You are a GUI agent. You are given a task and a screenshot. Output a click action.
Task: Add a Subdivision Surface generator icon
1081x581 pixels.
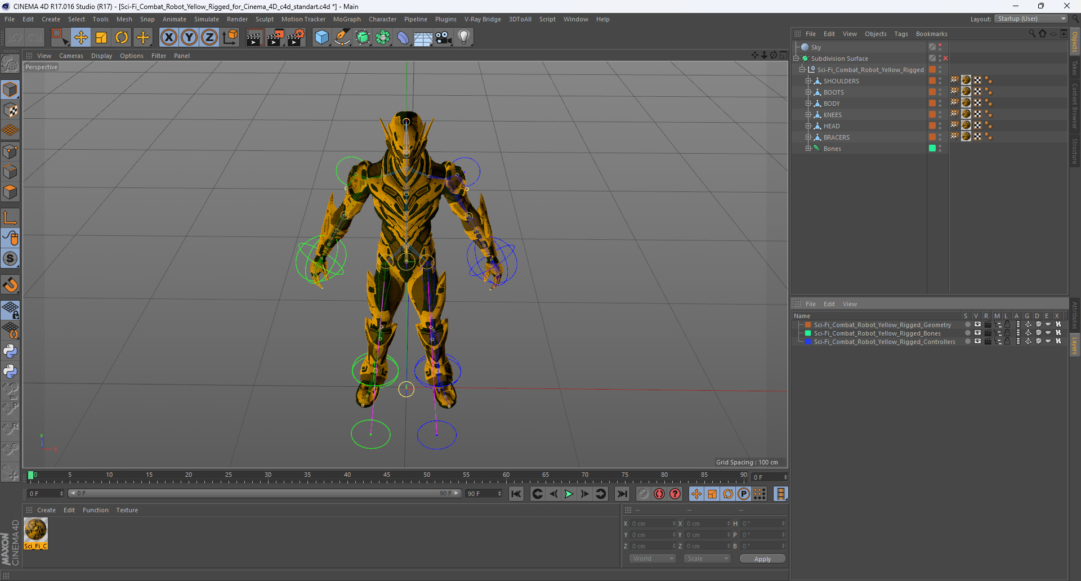pyautogui.click(x=363, y=37)
